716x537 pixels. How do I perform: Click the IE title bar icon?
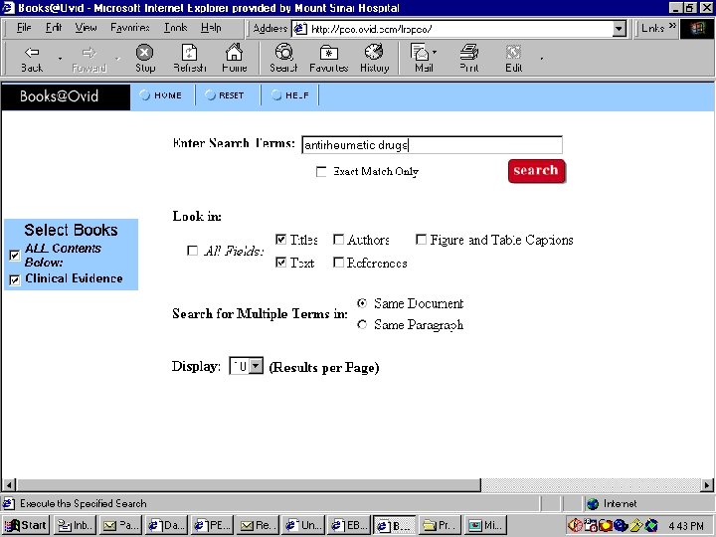(x=8, y=8)
